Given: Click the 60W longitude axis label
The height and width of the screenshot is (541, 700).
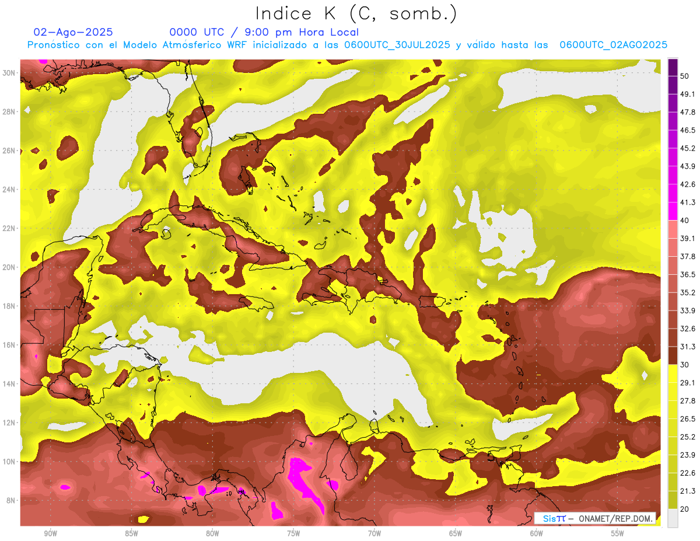Looking at the screenshot, I should click(537, 533).
